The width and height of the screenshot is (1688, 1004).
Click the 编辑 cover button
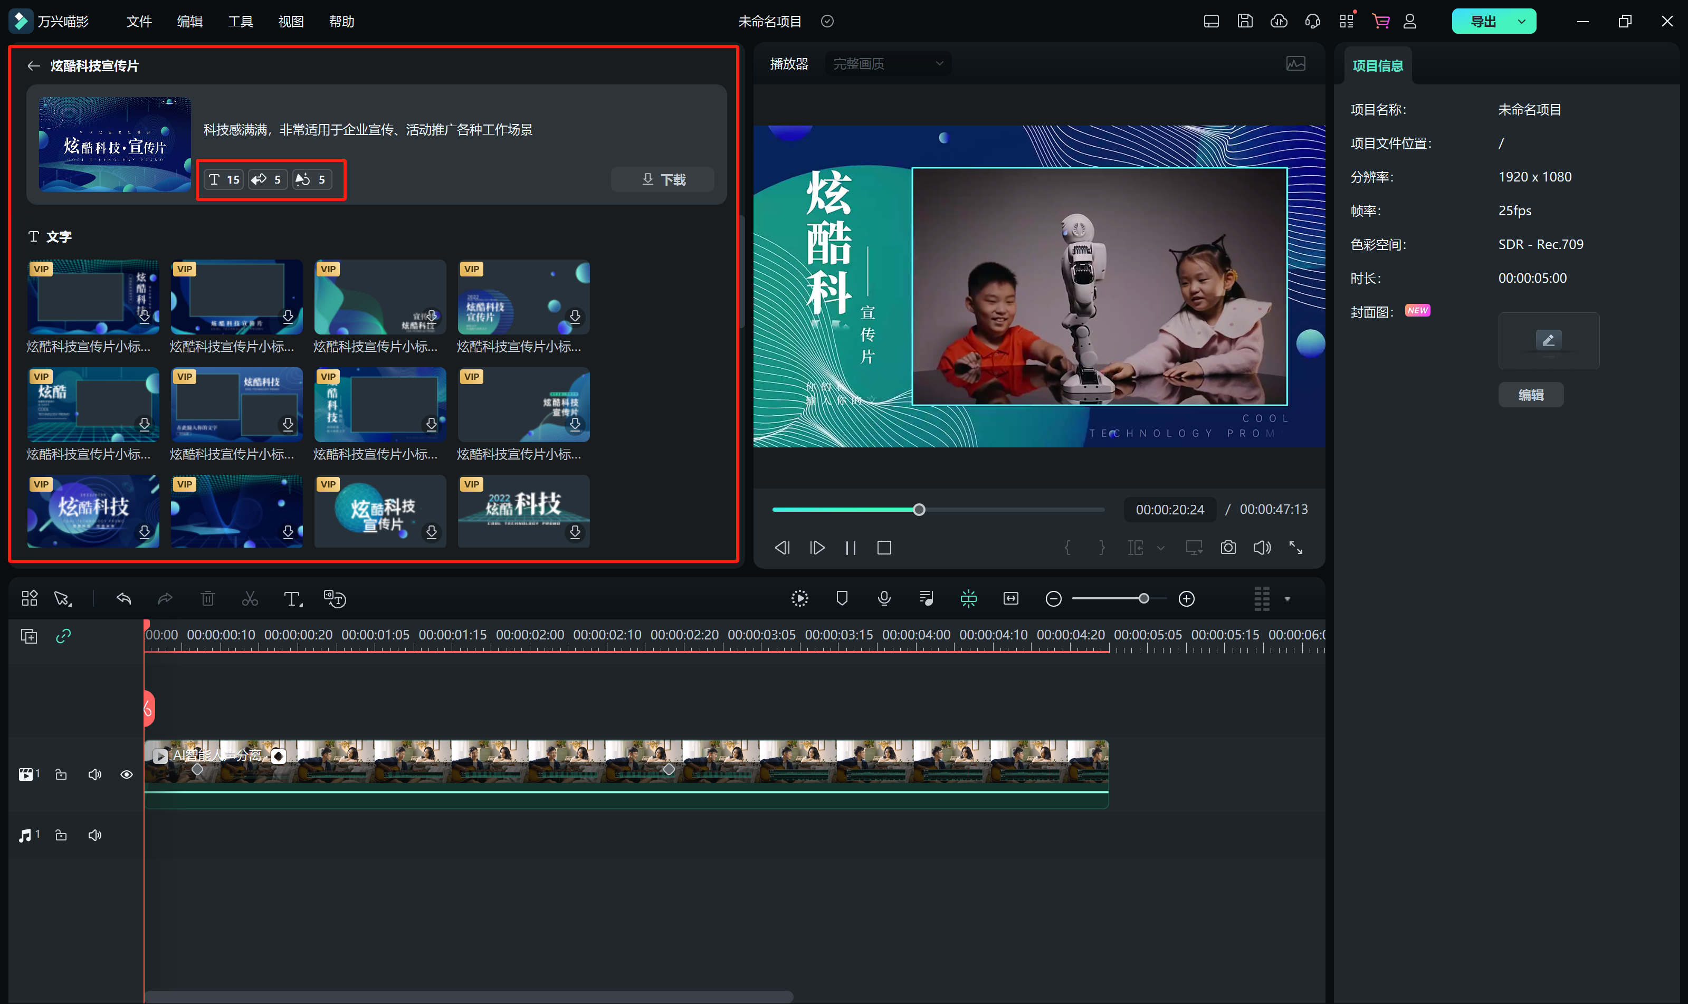pyautogui.click(x=1530, y=395)
